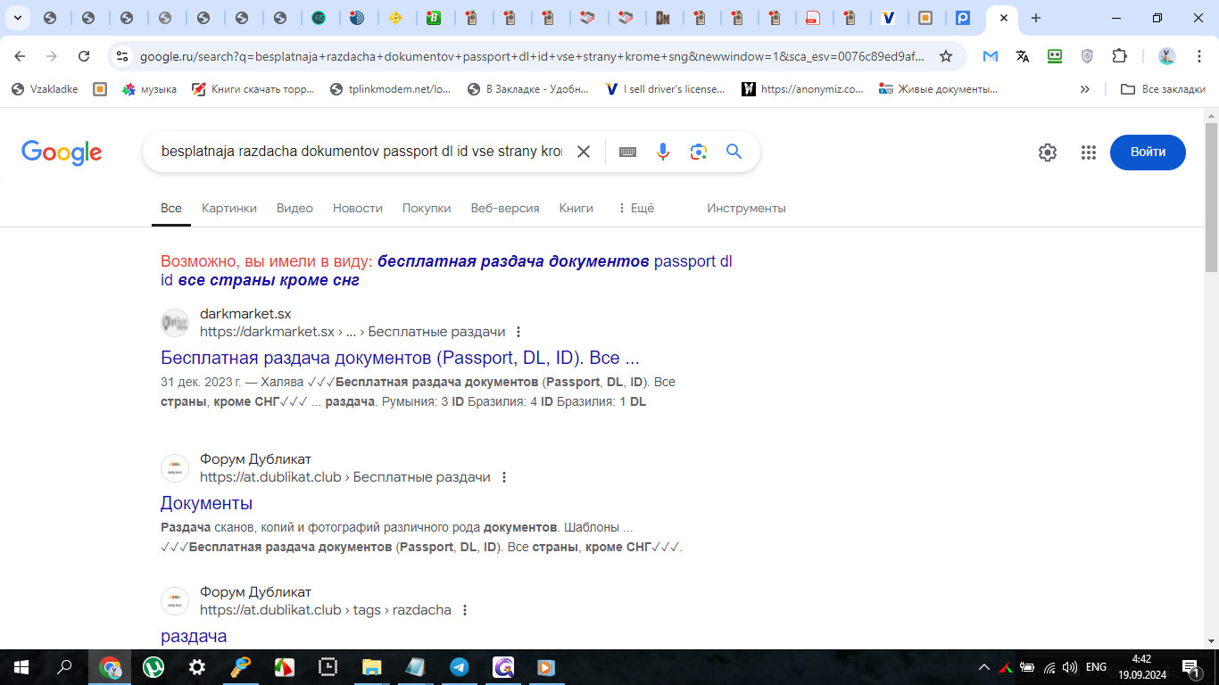Open Google apps grid icon
The image size is (1219, 685).
tap(1088, 153)
